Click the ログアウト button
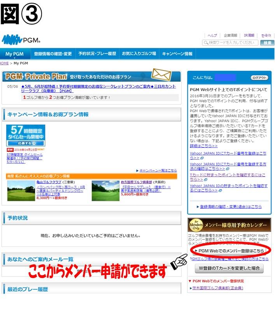Screen dimensions: 275x329 (x=259, y=77)
